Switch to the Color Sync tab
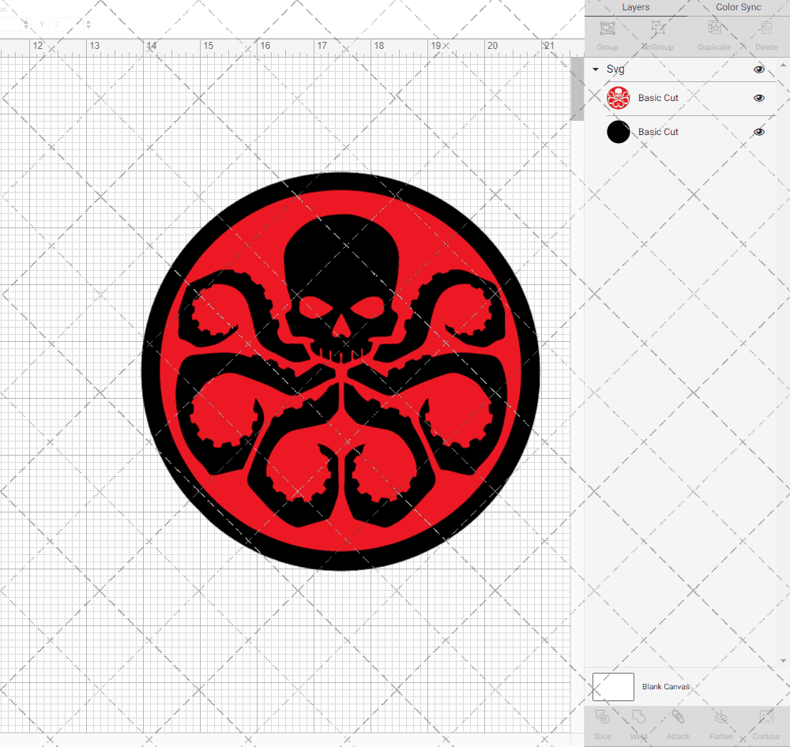This screenshot has height=747, width=790. click(x=738, y=8)
